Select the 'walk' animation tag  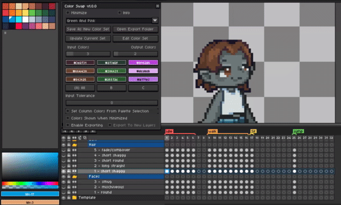pyautogui.click(x=213, y=131)
